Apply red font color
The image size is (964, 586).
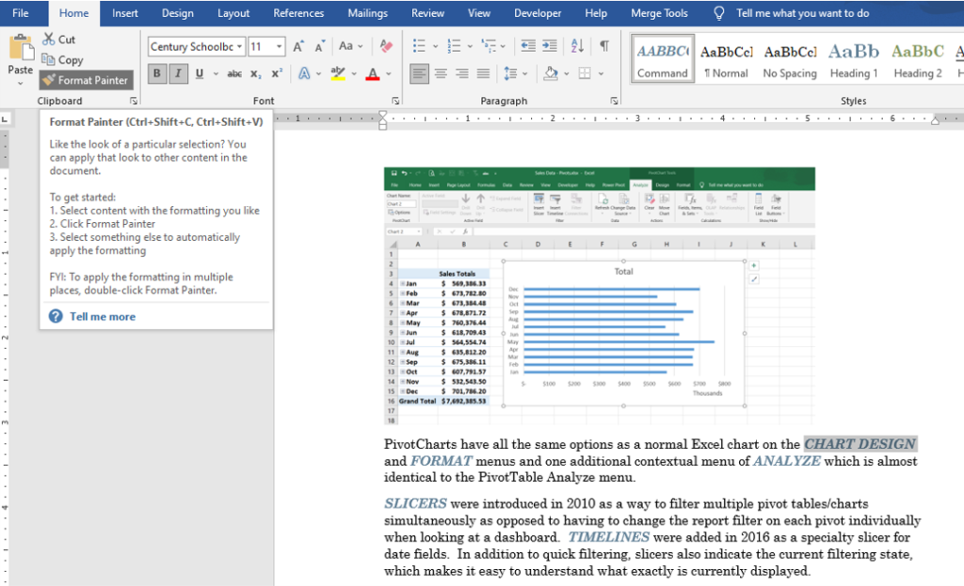[x=373, y=73]
